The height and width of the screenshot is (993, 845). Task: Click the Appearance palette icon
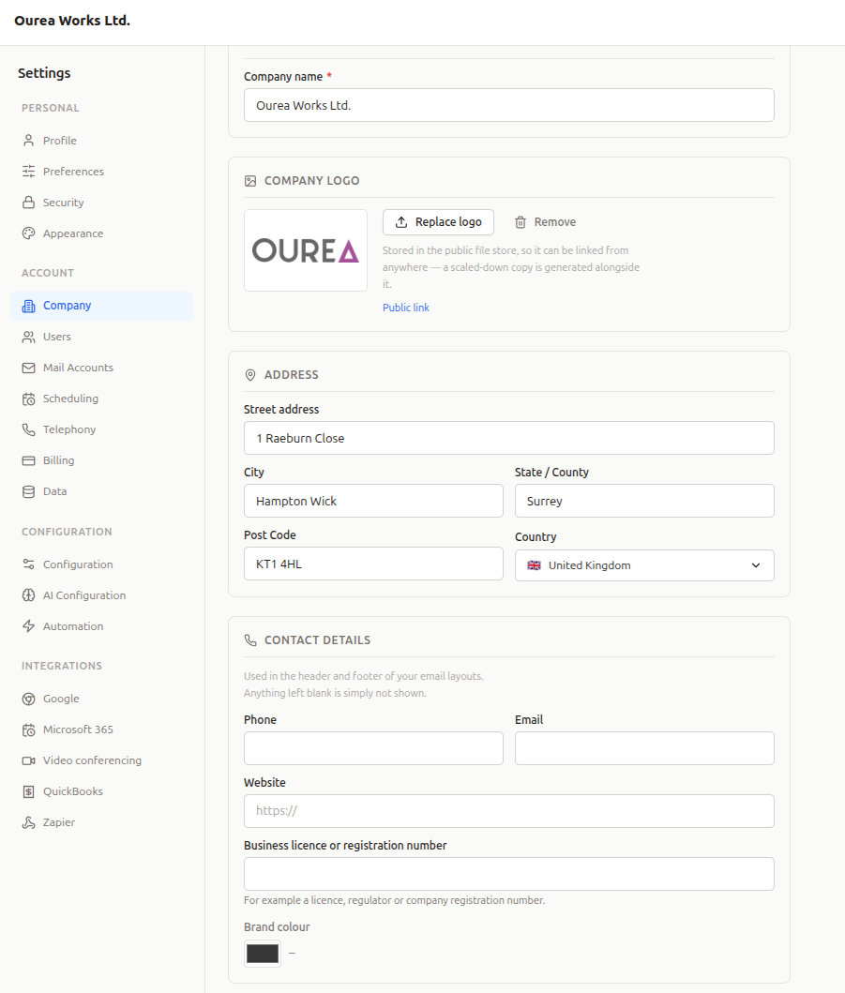[x=28, y=233]
